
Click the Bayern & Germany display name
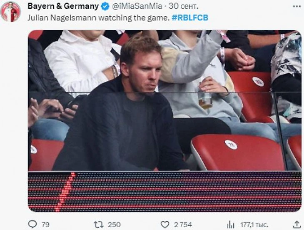point(63,6)
